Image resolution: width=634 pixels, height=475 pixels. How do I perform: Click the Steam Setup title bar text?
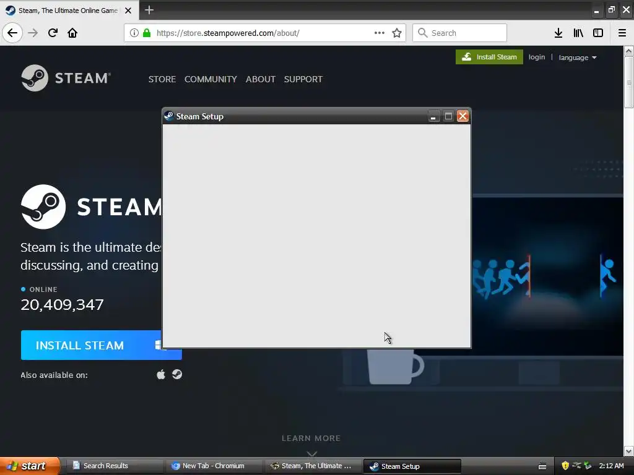point(200,116)
